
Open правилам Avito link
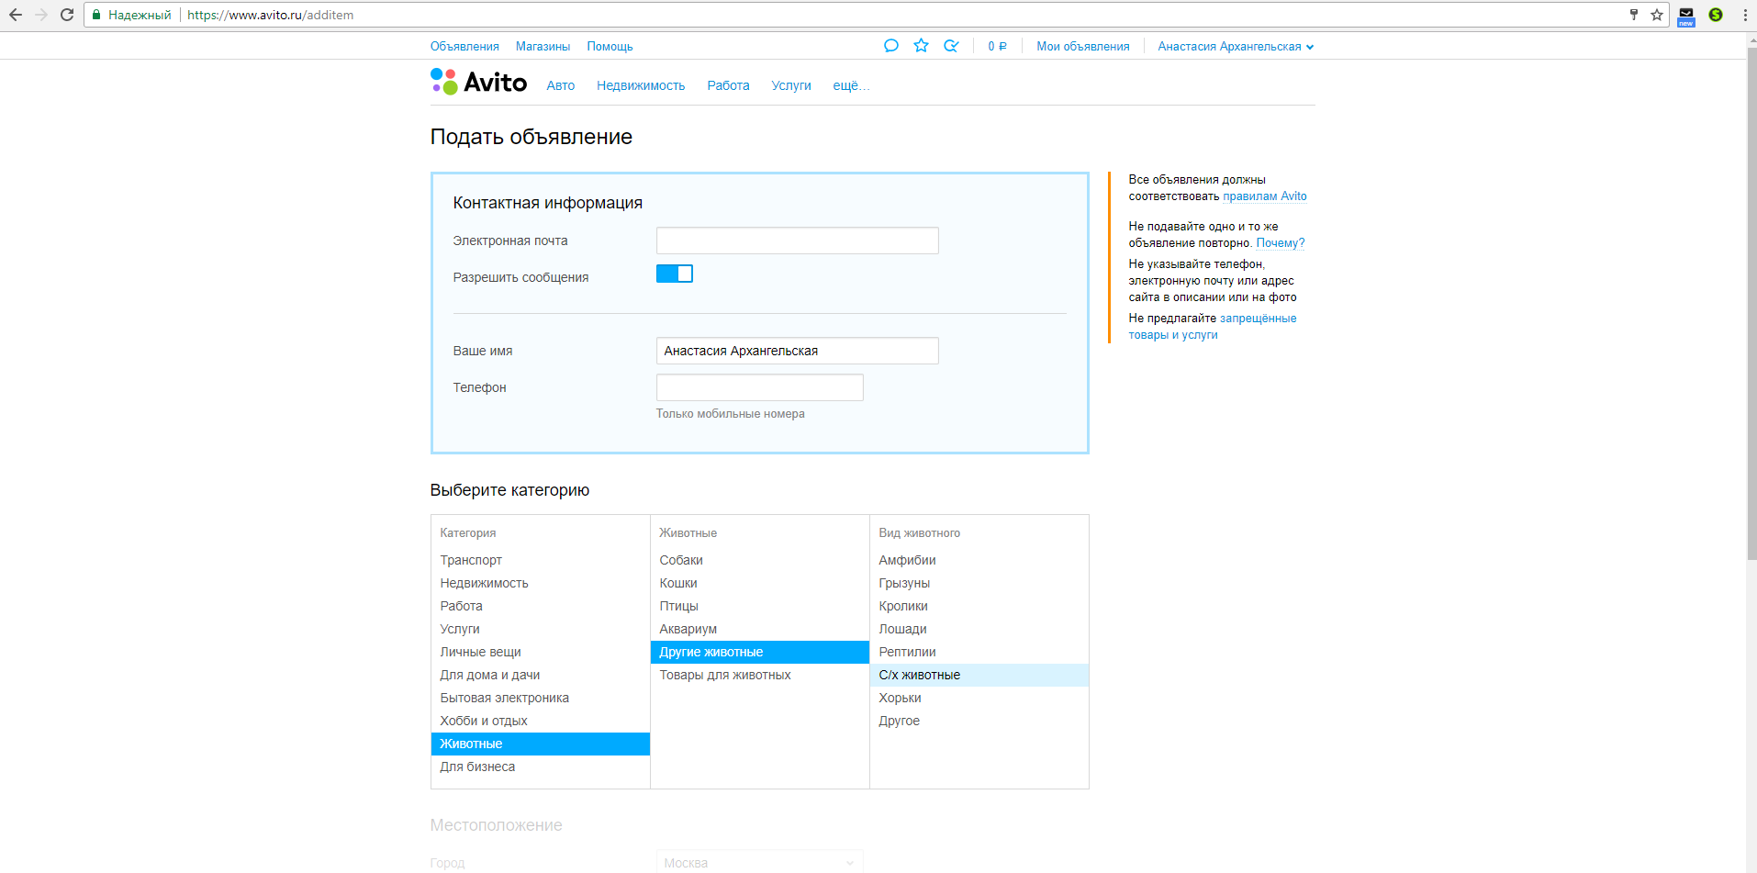pos(1265,196)
